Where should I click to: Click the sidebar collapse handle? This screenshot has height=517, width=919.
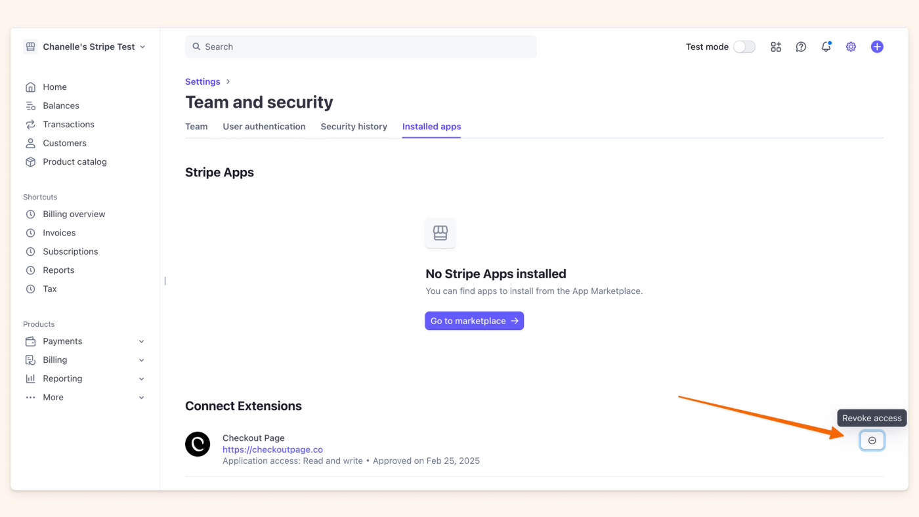[165, 281]
